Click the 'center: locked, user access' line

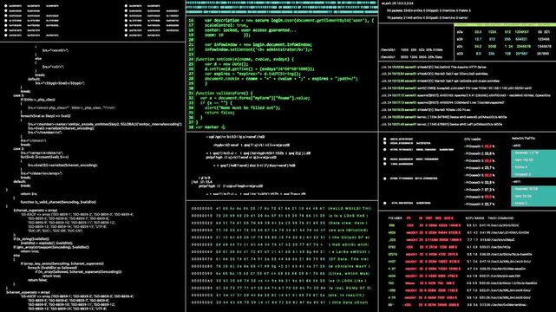(250, 30)
